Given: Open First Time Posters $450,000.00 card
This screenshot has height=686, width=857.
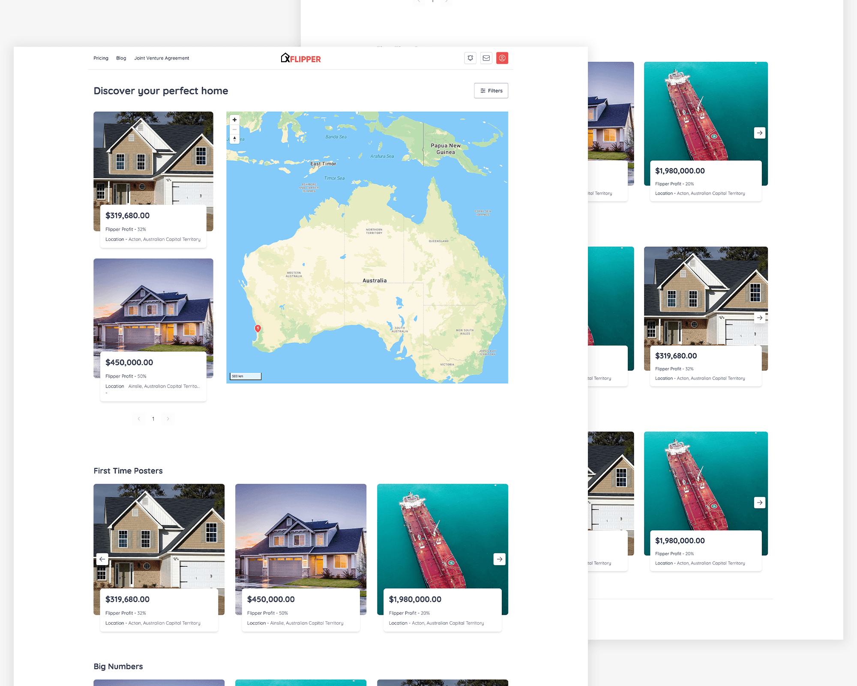Looking at the screenshot, I should click(301, 557).
